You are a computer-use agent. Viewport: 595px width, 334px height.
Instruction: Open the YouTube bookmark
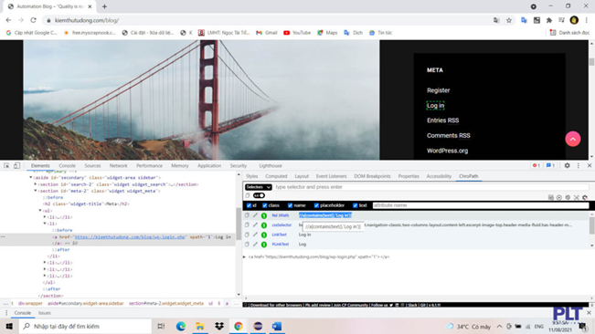tap(297, 33)
